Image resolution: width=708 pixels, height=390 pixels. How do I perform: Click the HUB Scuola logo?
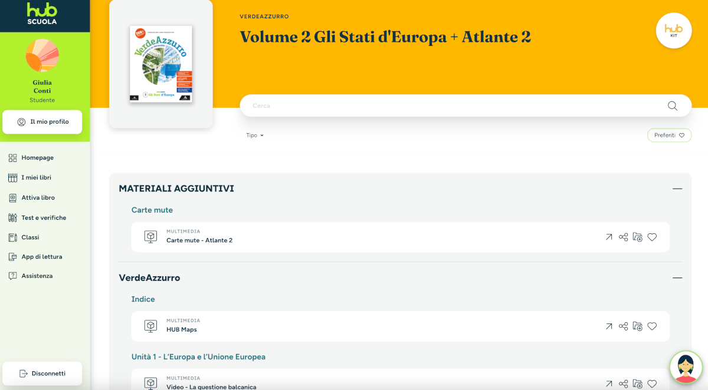point(42,14)
